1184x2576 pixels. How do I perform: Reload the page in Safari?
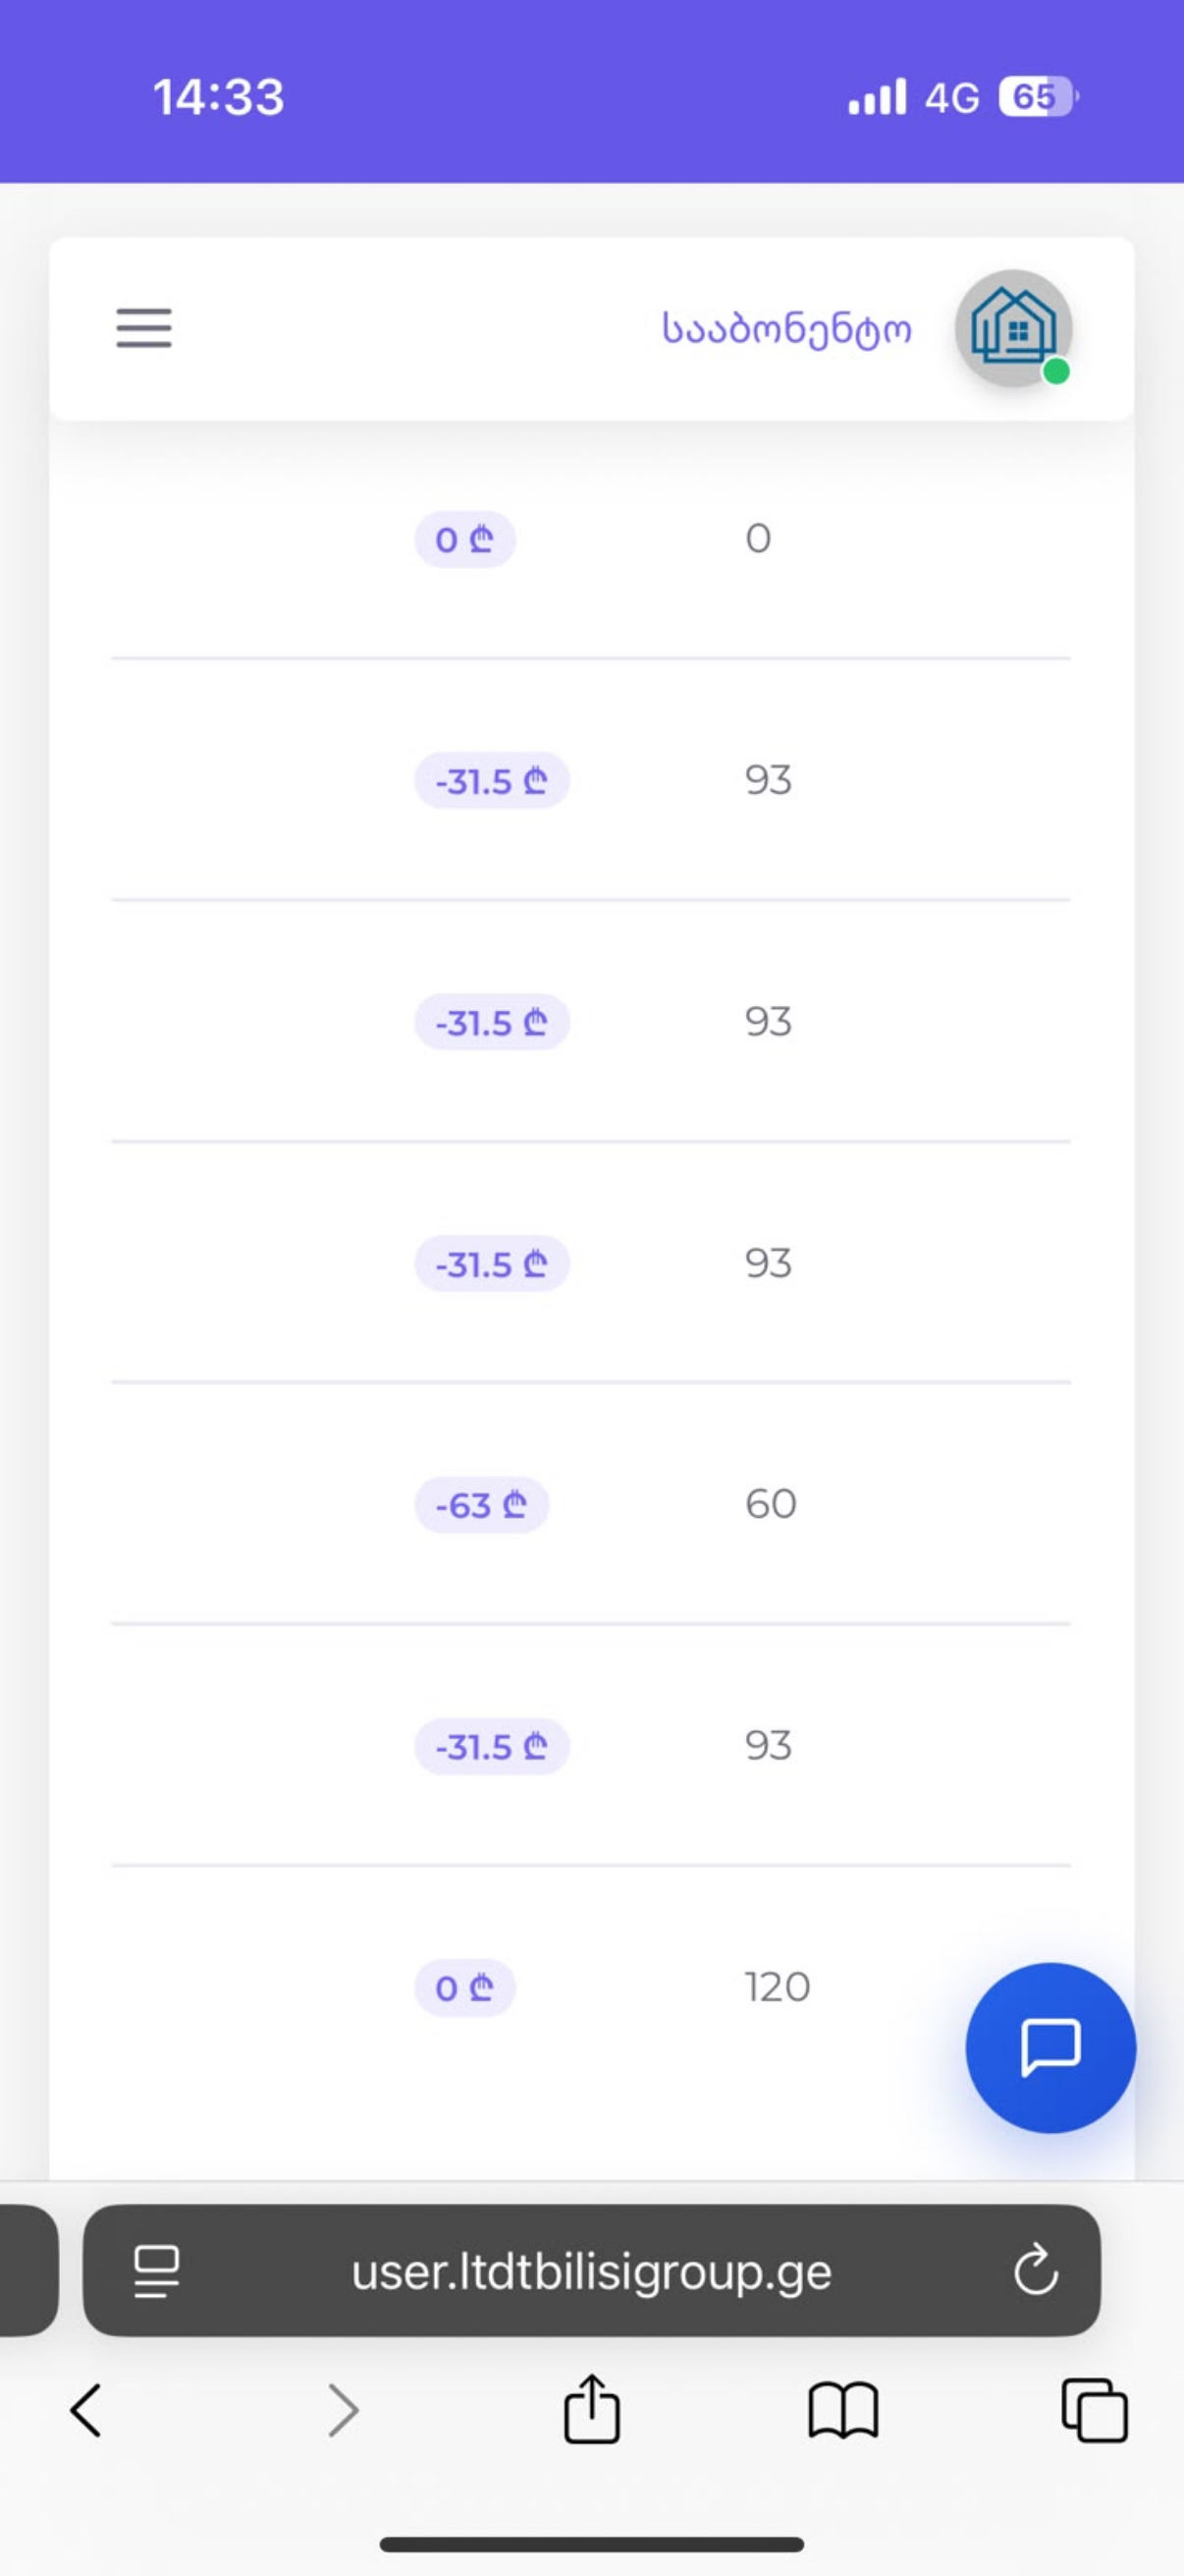pos(1036,2269)
